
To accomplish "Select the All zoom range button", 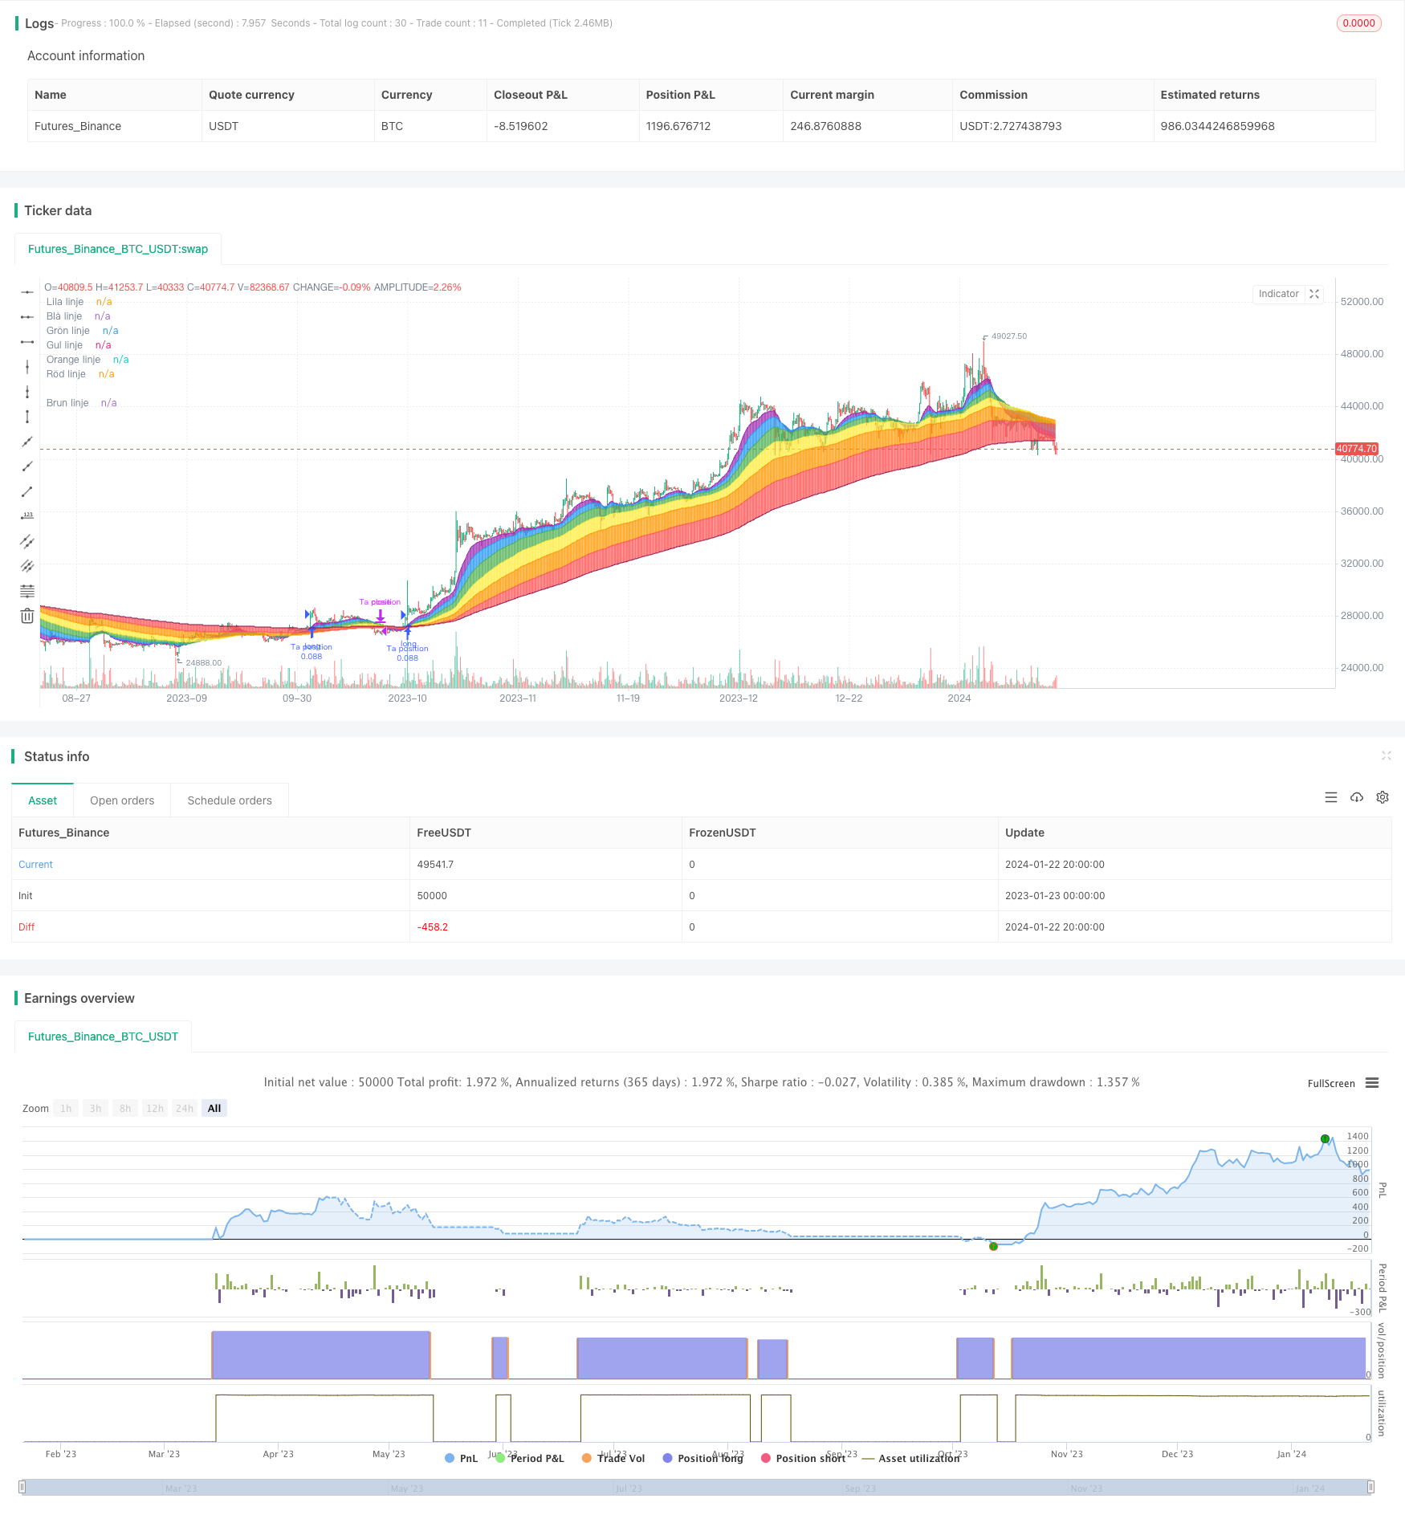I will tap(214, 1108).
